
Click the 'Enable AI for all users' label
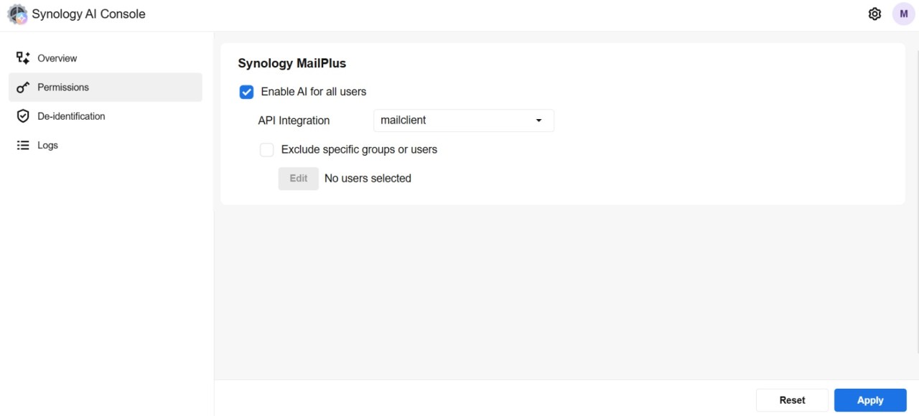coord(313,92)
